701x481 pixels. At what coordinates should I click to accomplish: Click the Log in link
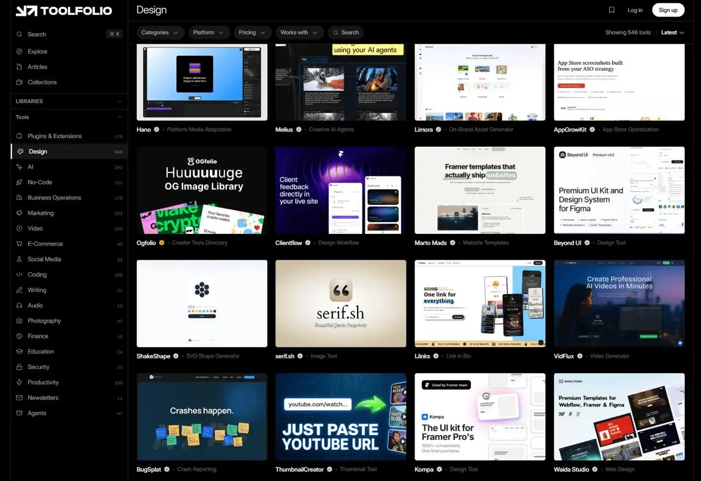pos(635,10)
